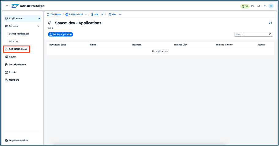
Task: Click the Instances column header
Action: tap(137, 45)
